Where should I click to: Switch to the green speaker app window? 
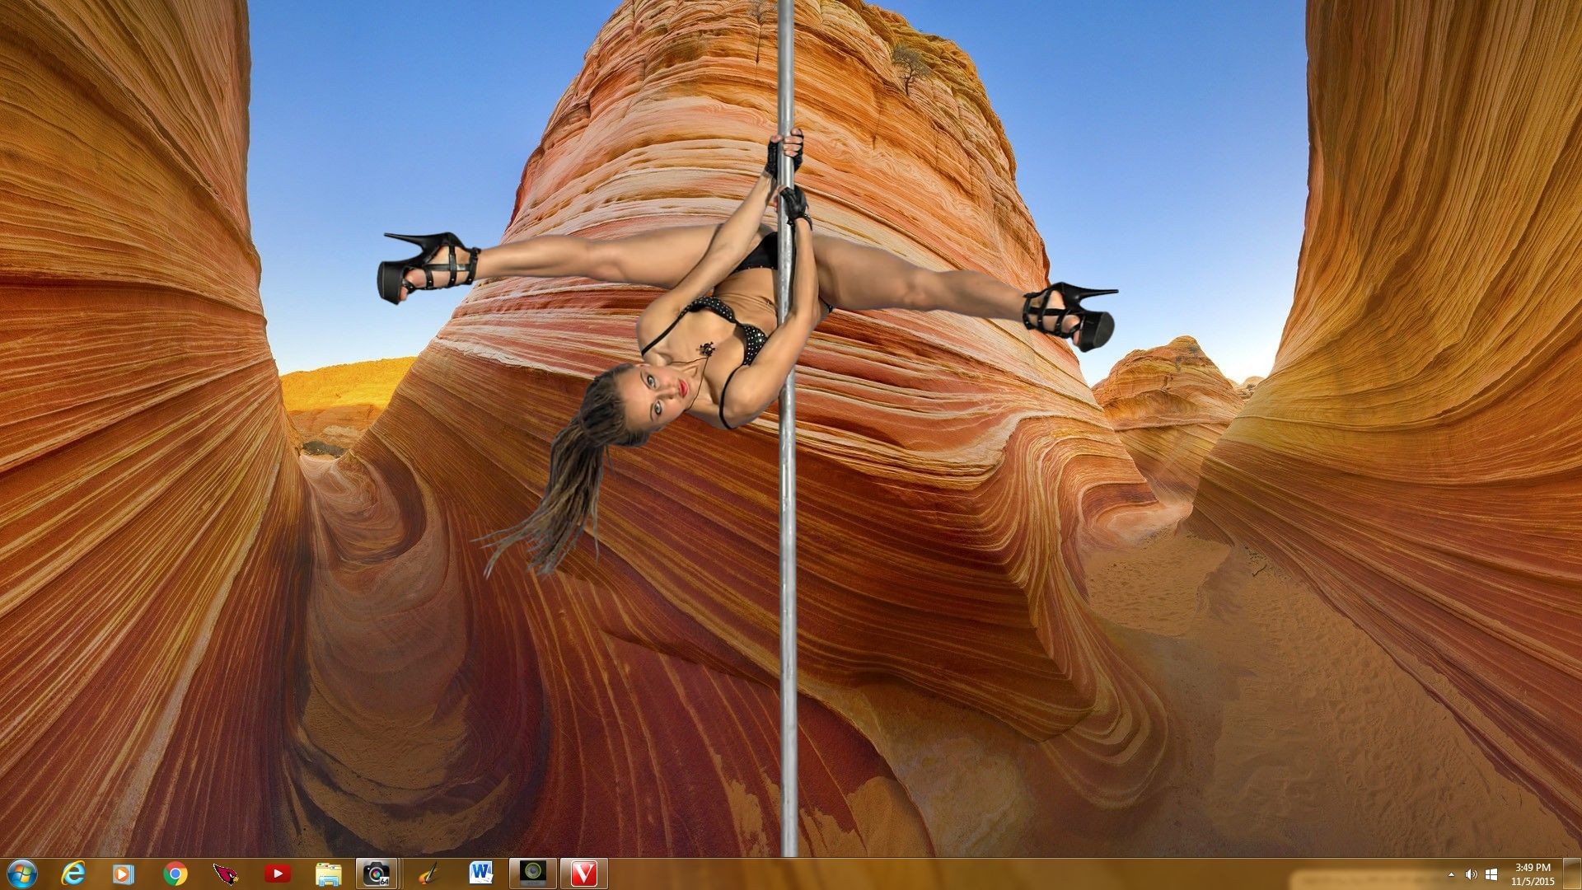[x=532, y=874]
